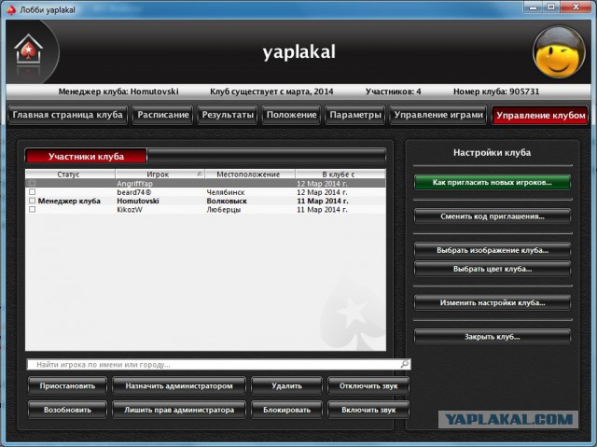Click Как пригласить новых игроков button
The image size is (597, 447).
pyautogui.click(x=493, y=182)
